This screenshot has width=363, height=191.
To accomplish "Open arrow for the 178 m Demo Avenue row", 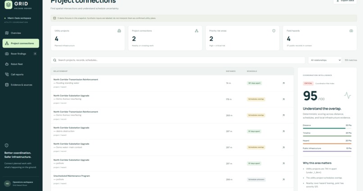I will 283,99.
